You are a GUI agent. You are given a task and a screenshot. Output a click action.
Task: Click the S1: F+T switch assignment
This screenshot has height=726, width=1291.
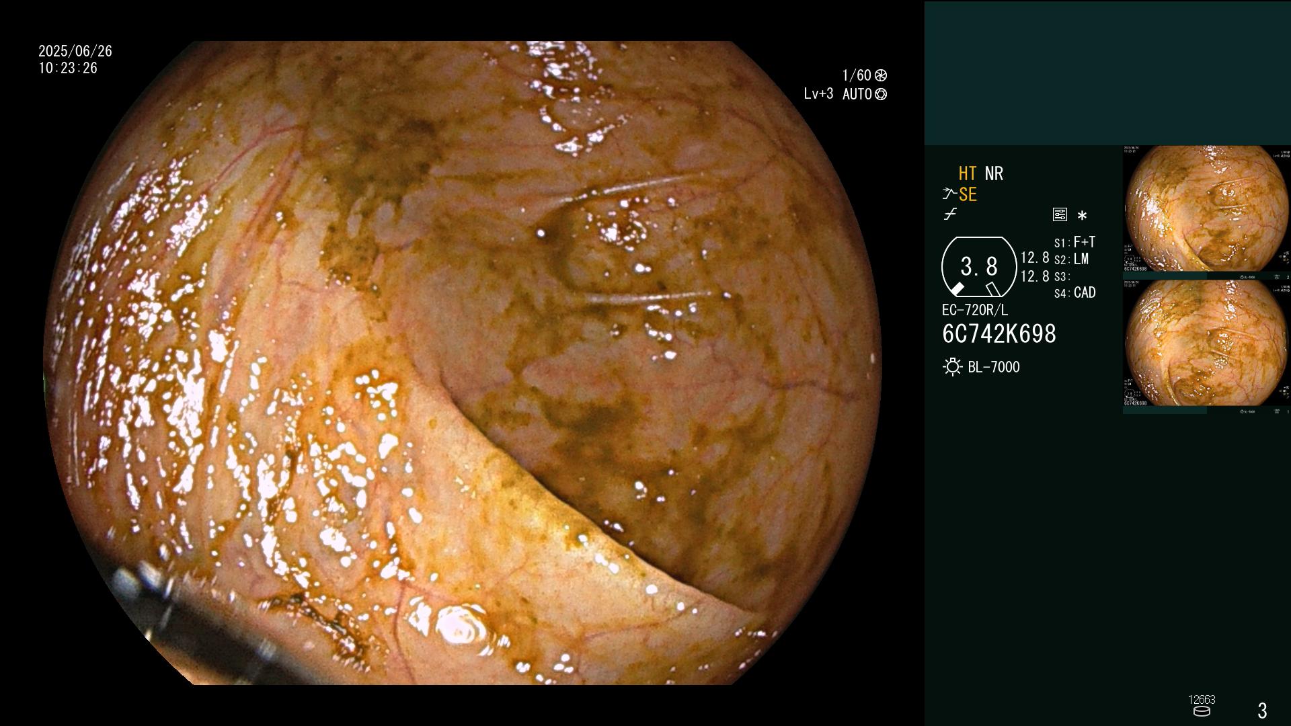point(1074,242)
